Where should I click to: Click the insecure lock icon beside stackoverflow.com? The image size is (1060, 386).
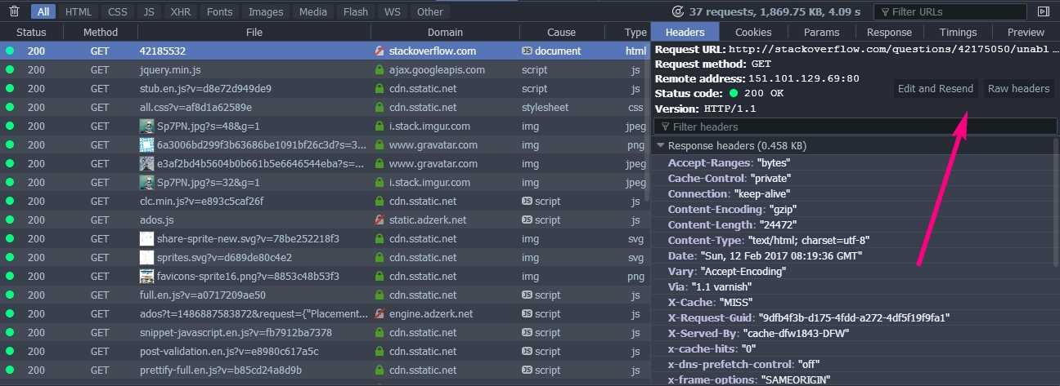click(380, 51)
